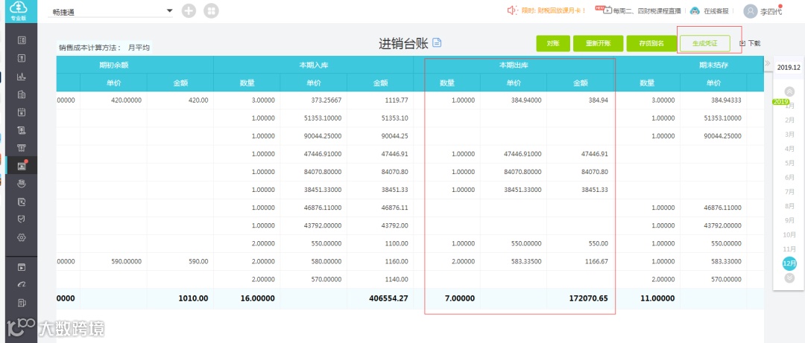Click the round grid icon beside the plus
The width and height of the screenshot is (805, 343).
coord(211,10)
